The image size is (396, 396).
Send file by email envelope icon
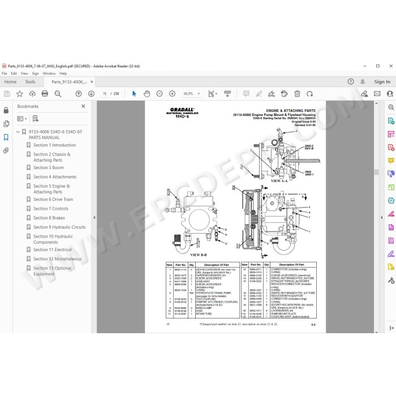(x=377, y=94)
